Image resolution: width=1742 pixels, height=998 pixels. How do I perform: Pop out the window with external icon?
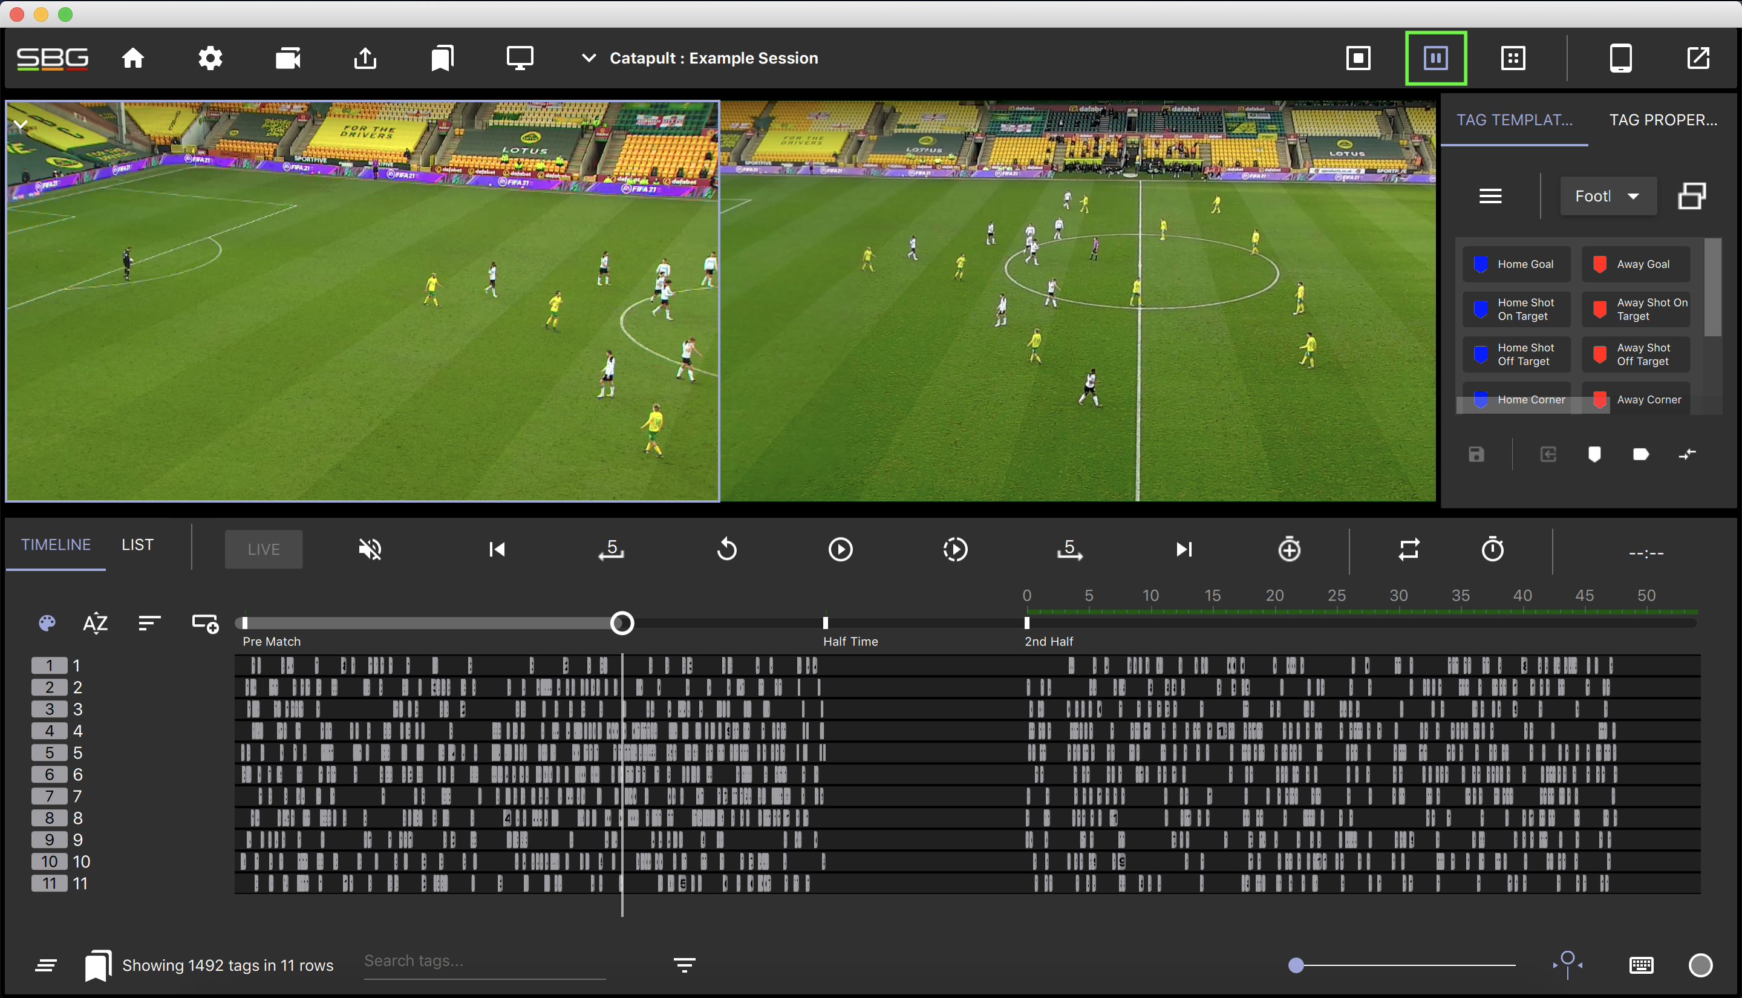1698,58
